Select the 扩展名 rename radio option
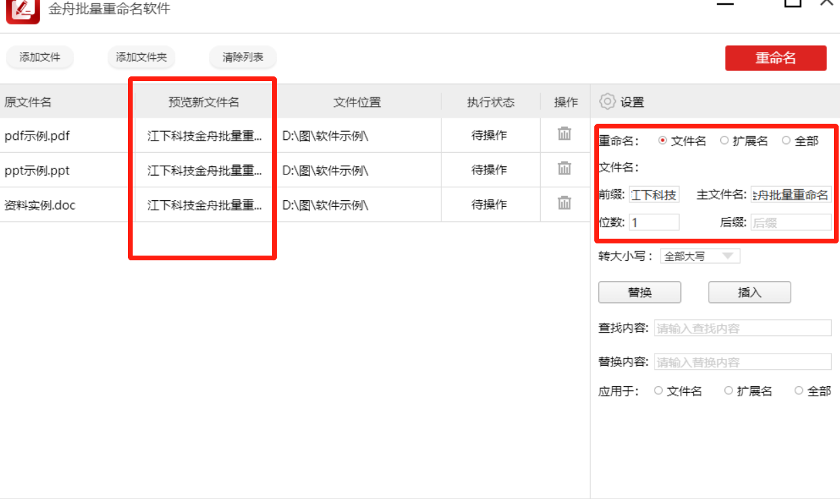840x499 pixels. 724,141
